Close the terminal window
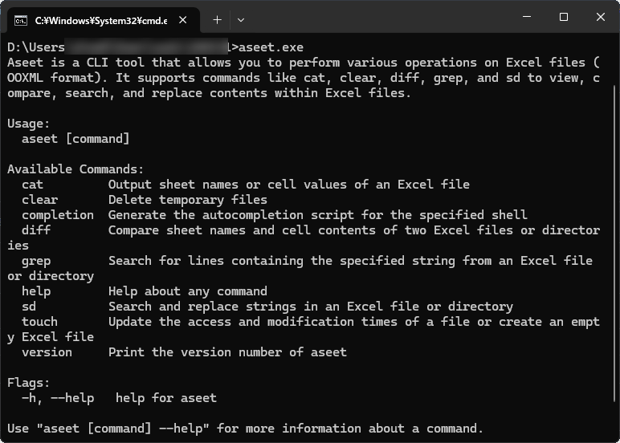This screenshot has height=443, width=620. 601,18
